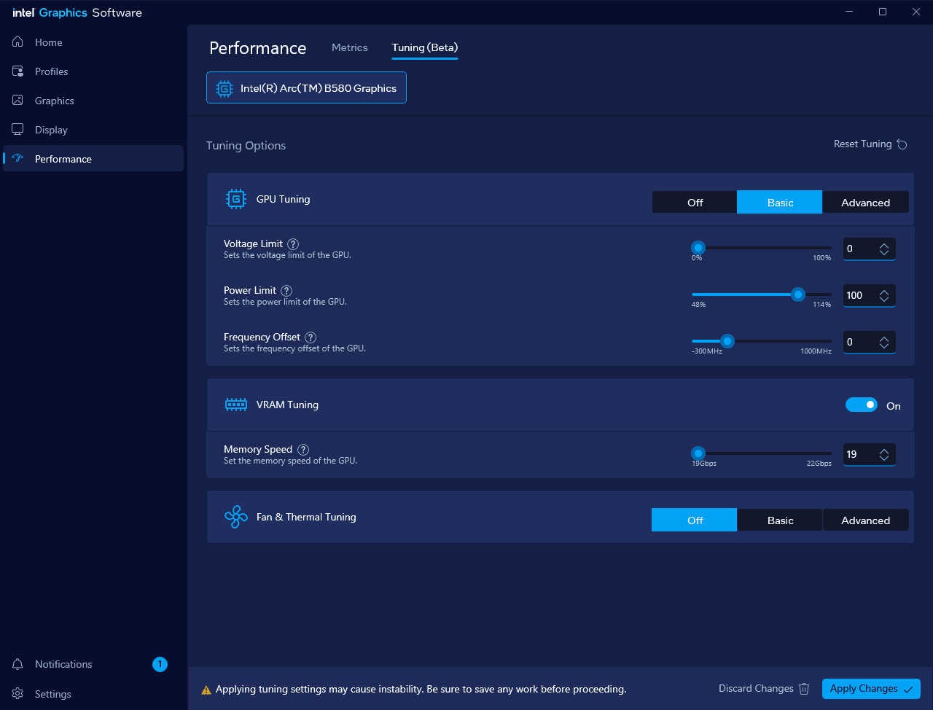Click the Voltage Limit help icon
The height and width of the screenshot is (710, 933).
[293, 244]
